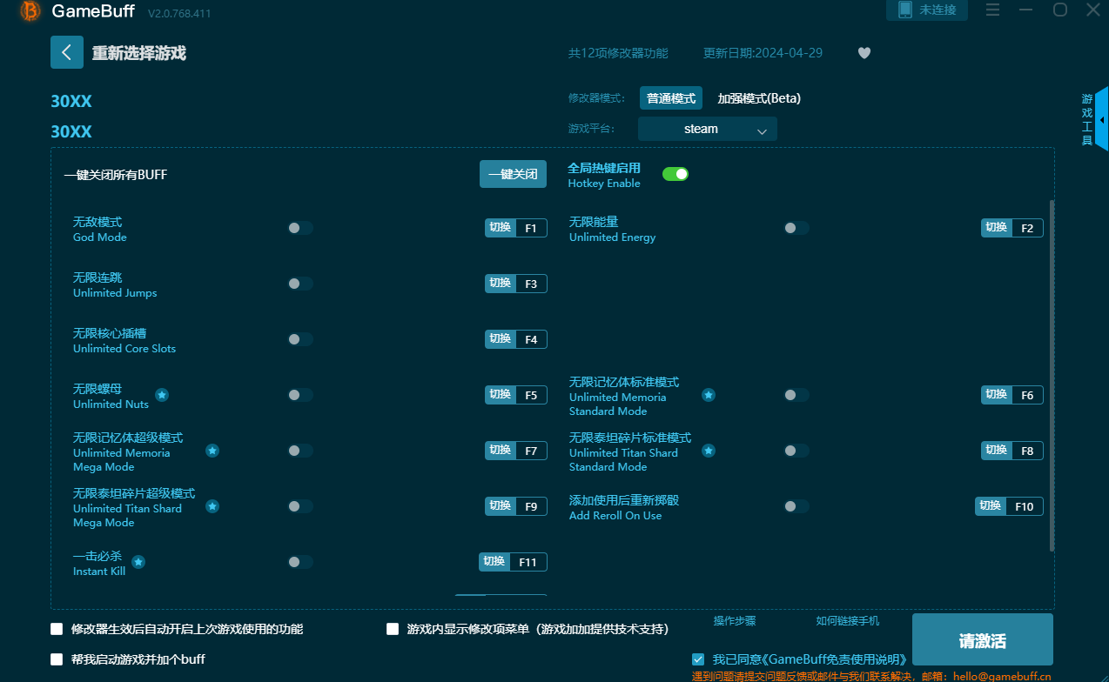Click the 请激活 activate button

(x=983, y=641)
